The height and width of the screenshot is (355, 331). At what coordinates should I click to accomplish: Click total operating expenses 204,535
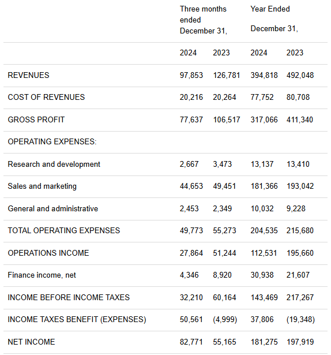tap(264, 230)
